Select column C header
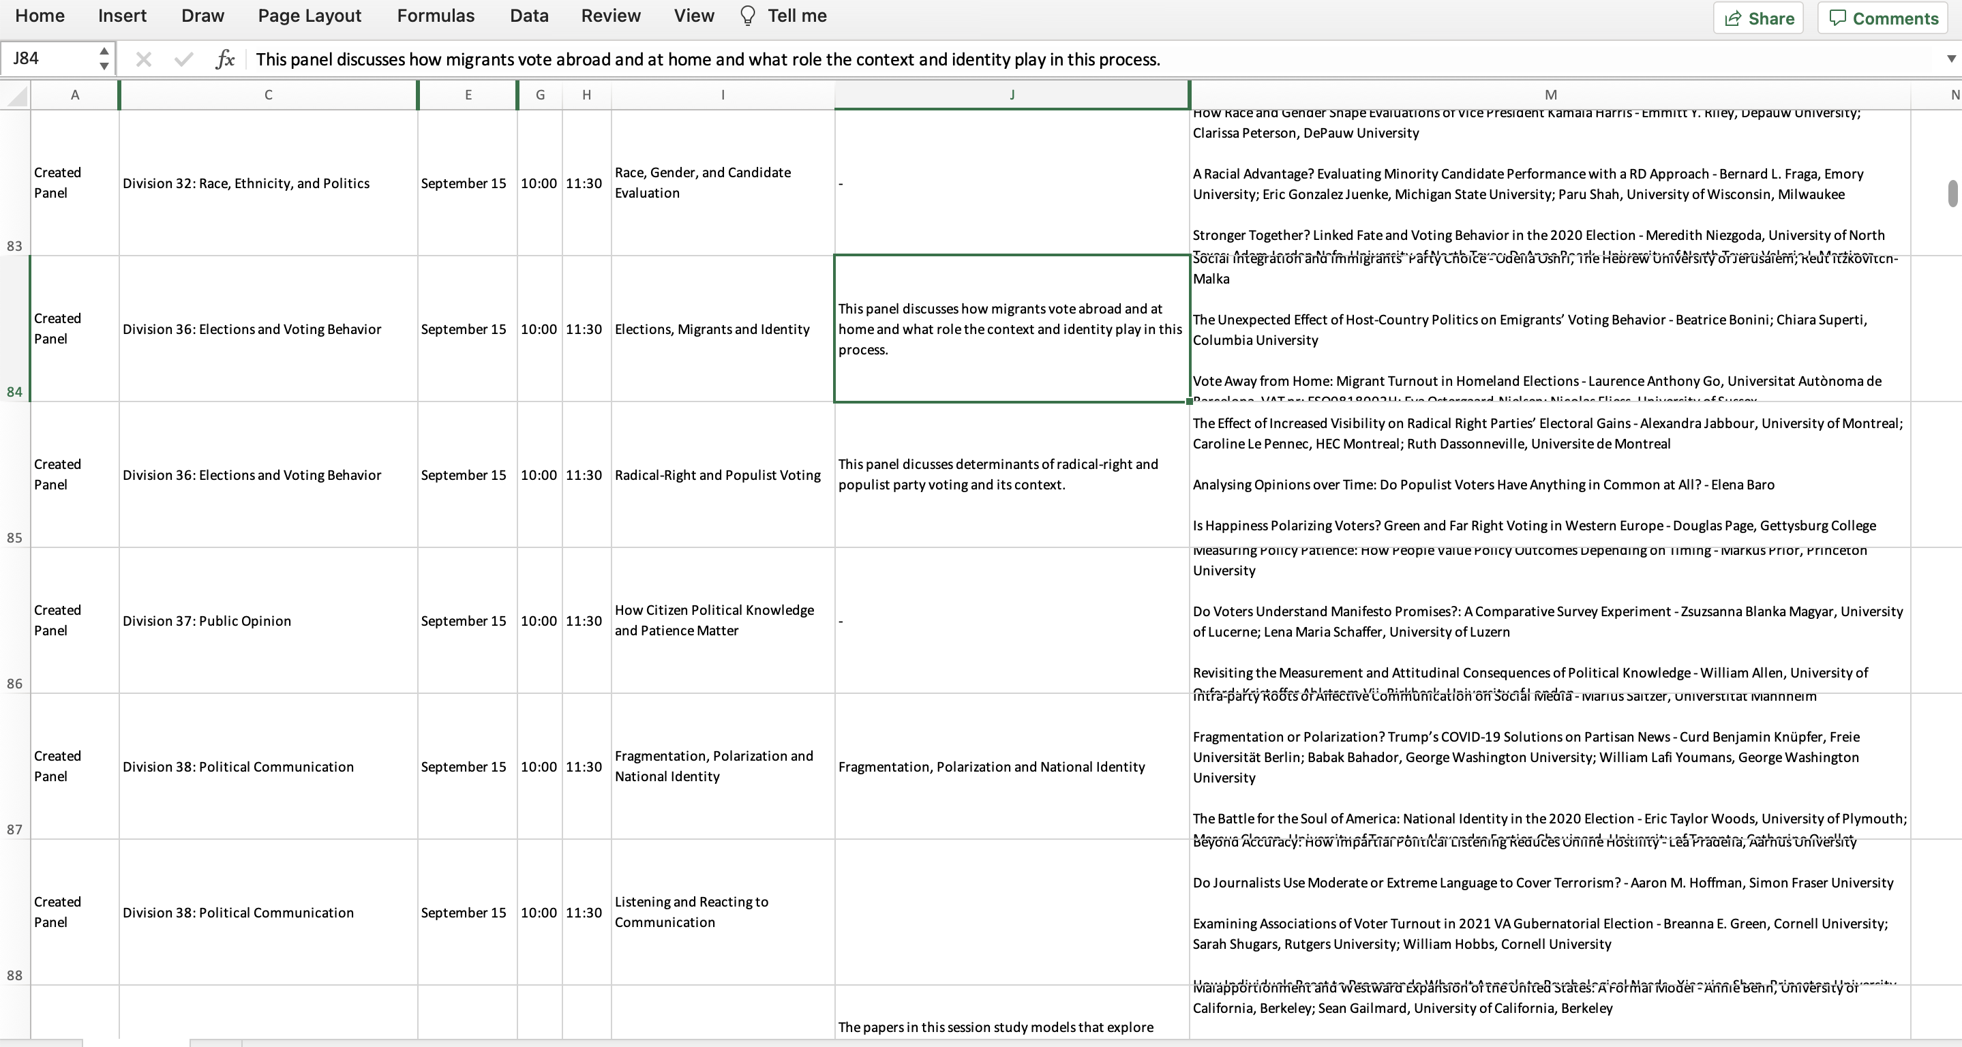Viewport: 1962px width, 1047px height. pyautogui.click(x=268, y=95)
